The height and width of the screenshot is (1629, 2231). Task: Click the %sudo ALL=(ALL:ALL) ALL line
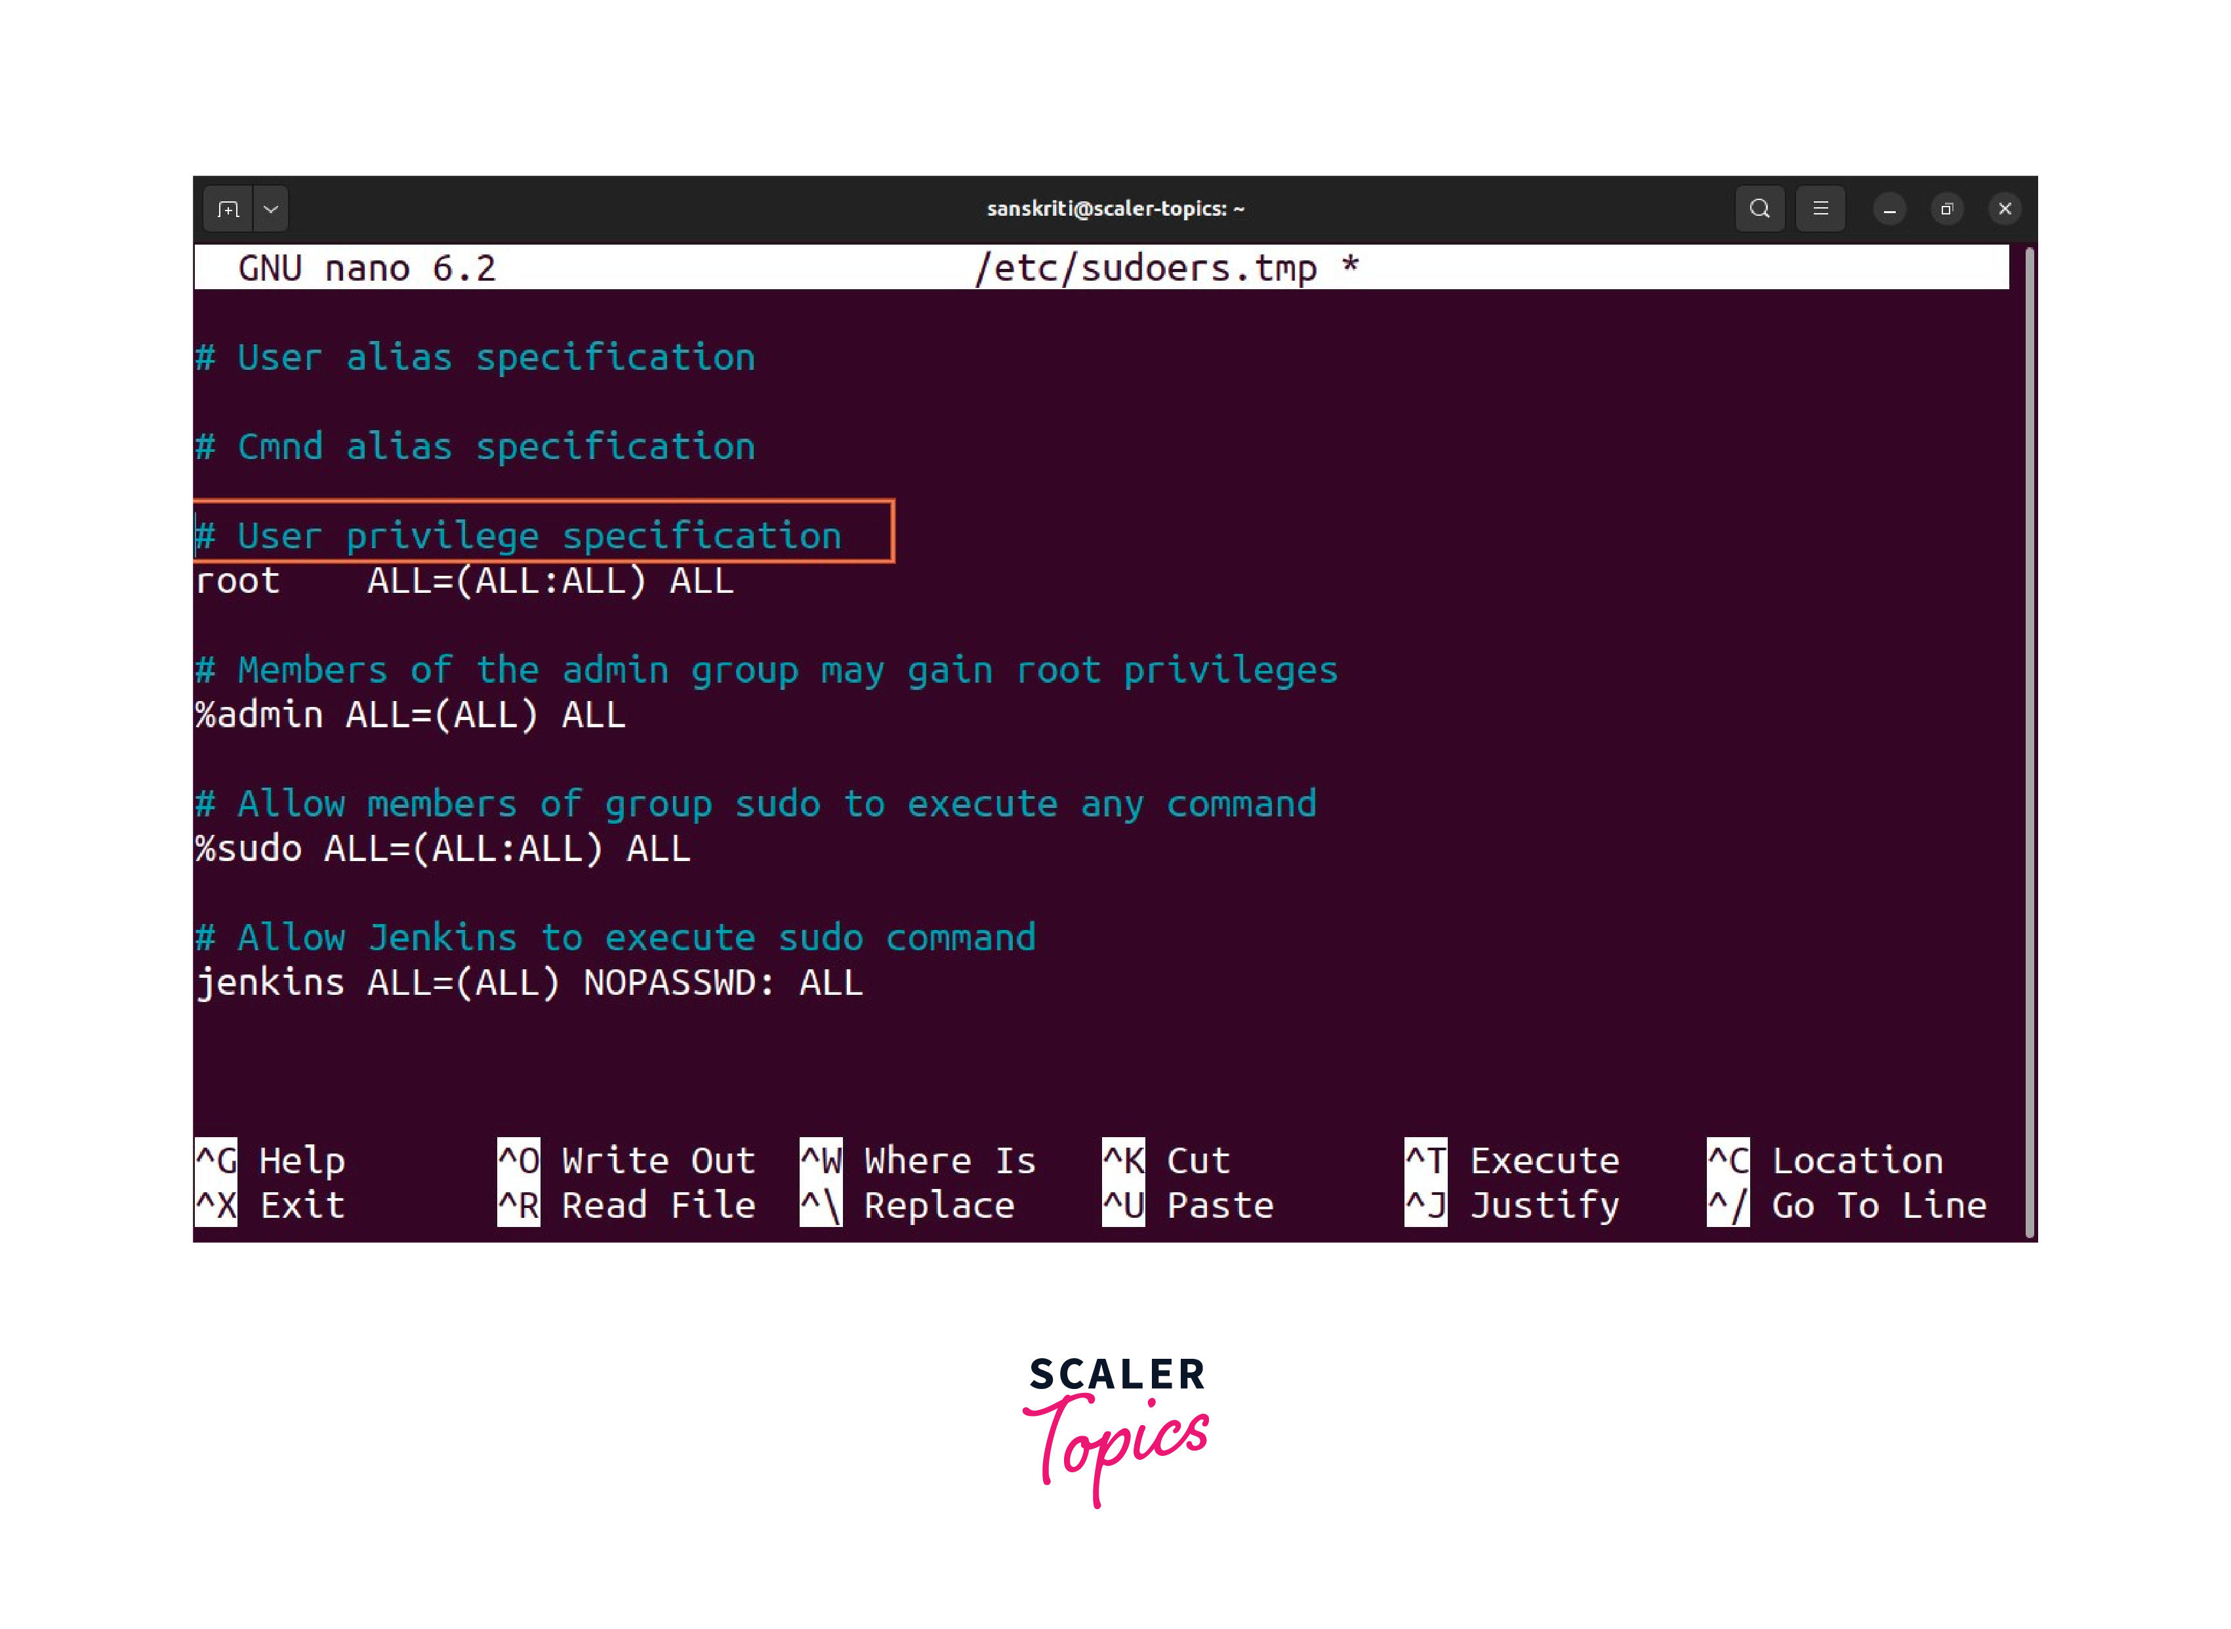[442, 849]
